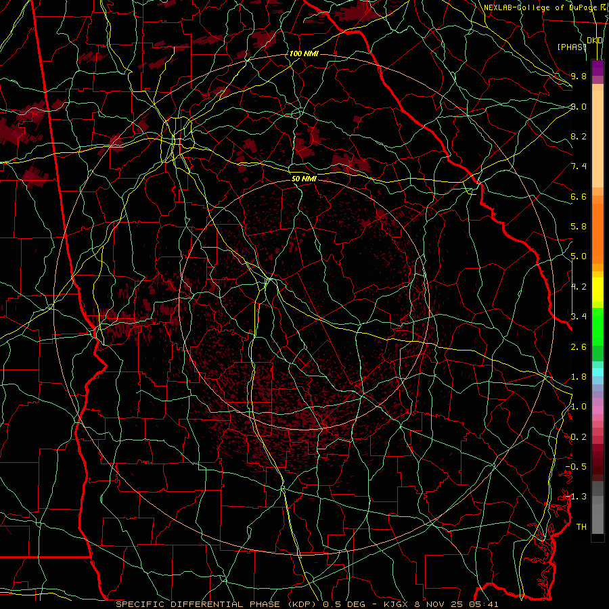Image resolution: width=609 pixels, height=609 pixels.
Task: Click the NEXLAB-College of DuPage header text
Action: pos(540,7)
